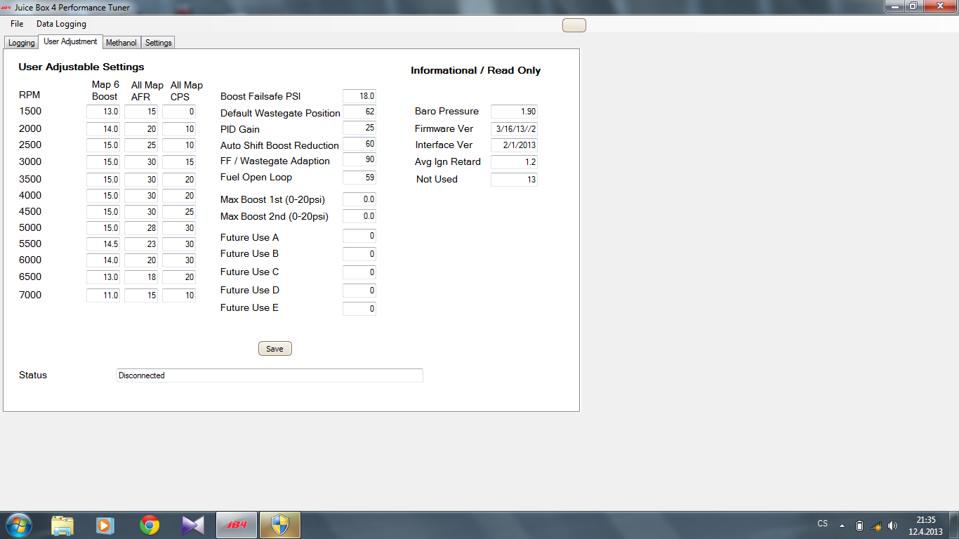Image resolution: width=959 pixels, height=539 pixels.
Task: Click All Map CPS field for 6000 RPM
Action: [x=179, y=260]
